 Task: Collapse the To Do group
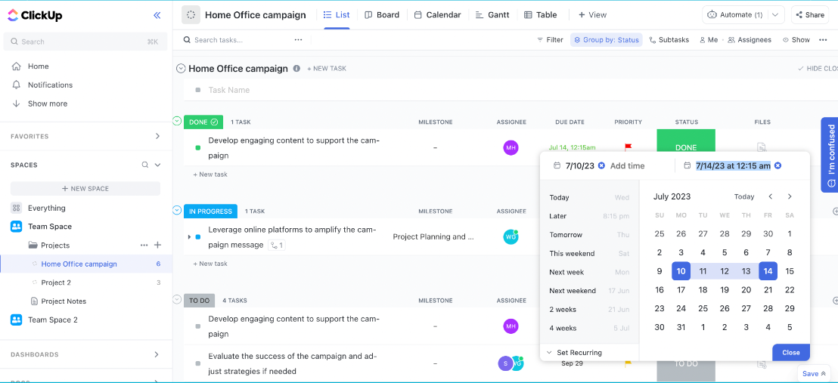[x=177, y=300]
